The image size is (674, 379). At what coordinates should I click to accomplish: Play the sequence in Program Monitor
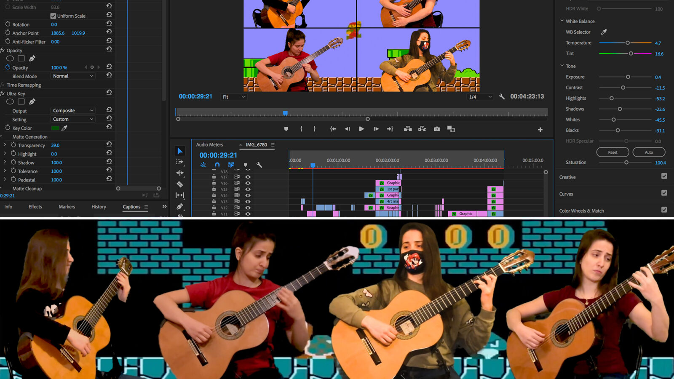tap(361, 129)
